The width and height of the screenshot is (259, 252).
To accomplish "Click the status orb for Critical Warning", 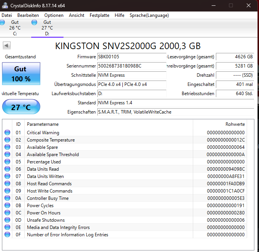I will pyautogui.click(x=7, y=132).
